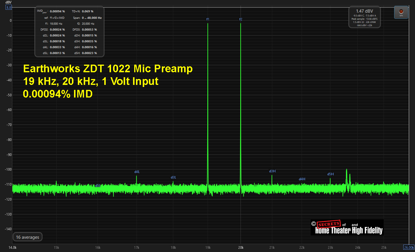This screenshot has height=252, width=415.
Task: Click the d3H distortion marker on the graph
Action: point(272,171)
